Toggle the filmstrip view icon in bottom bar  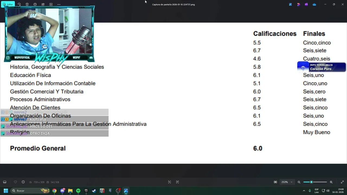click(5, 182)
